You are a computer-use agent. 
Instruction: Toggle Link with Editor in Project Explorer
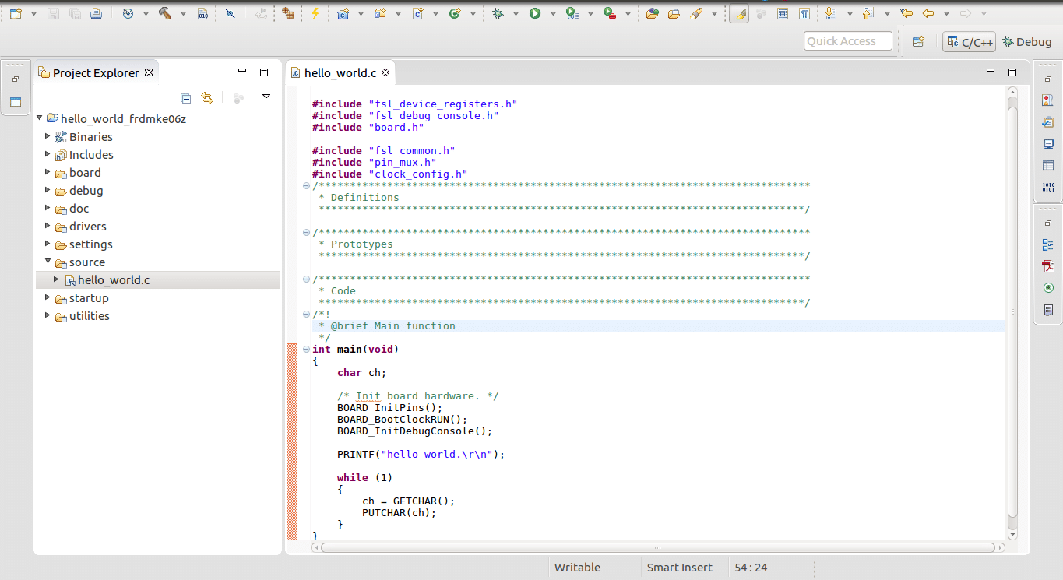(x=207, y=98)
